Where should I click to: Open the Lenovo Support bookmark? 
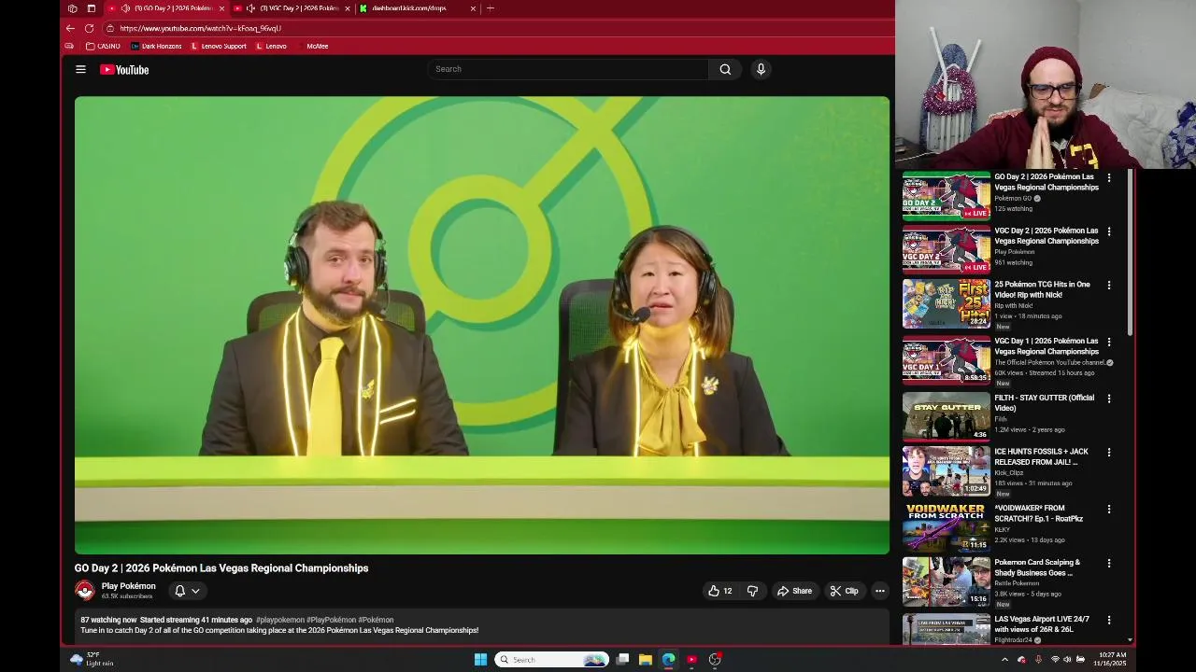[x=218, y=46]
